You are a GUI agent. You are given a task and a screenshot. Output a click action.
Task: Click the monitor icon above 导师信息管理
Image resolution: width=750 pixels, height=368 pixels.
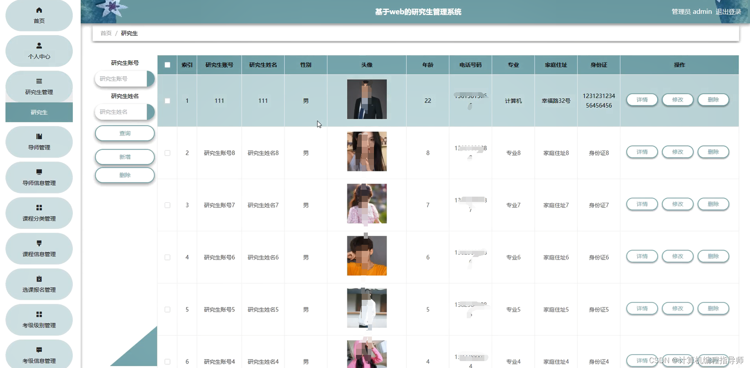39,172
